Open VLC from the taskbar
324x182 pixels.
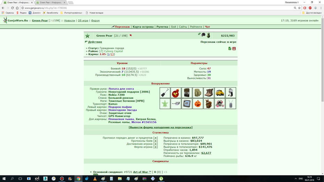(95, 179)
